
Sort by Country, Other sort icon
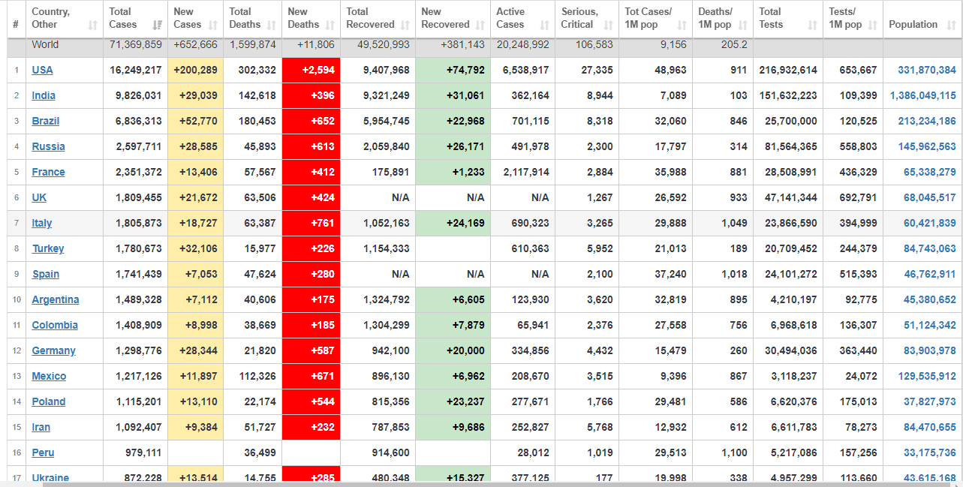[93, 25]
